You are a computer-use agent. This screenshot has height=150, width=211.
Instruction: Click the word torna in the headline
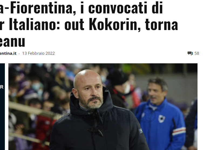click(x=161, y=24)
